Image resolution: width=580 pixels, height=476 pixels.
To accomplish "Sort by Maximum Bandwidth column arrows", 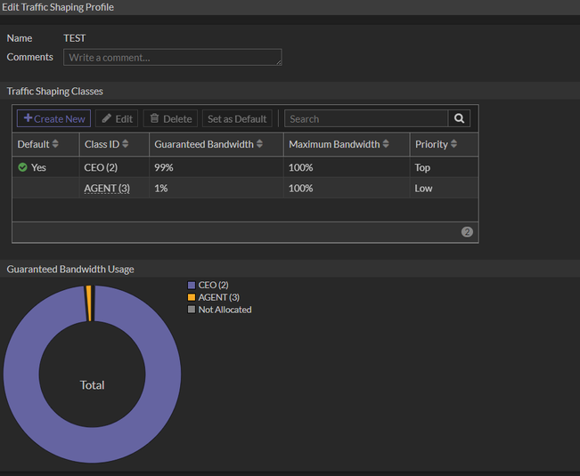I will click(x=387, y=144).
